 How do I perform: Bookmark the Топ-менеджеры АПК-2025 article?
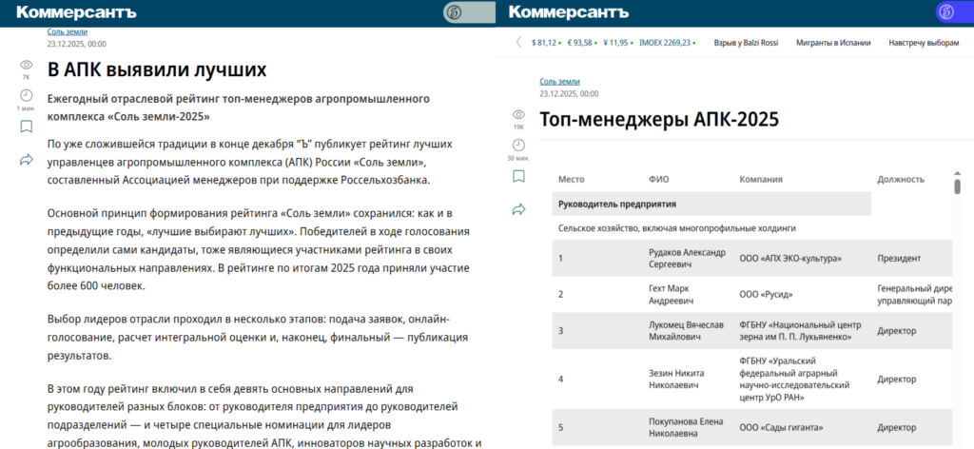[x=518, y=176]
